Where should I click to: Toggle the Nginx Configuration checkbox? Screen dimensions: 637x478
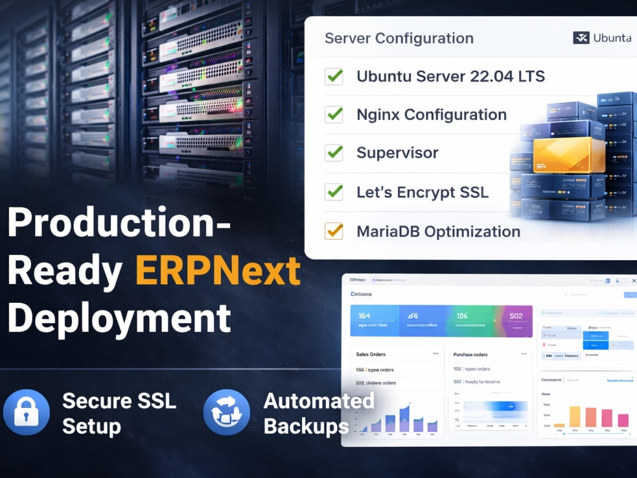(334, 114)
